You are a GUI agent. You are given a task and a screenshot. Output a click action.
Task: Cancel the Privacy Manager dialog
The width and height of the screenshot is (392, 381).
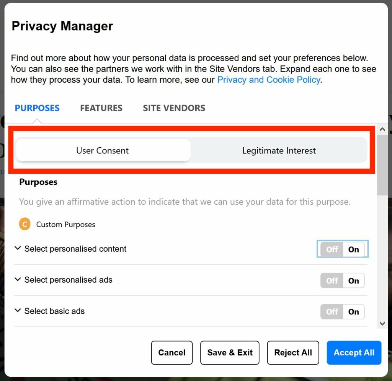click(x=171, y=353)
